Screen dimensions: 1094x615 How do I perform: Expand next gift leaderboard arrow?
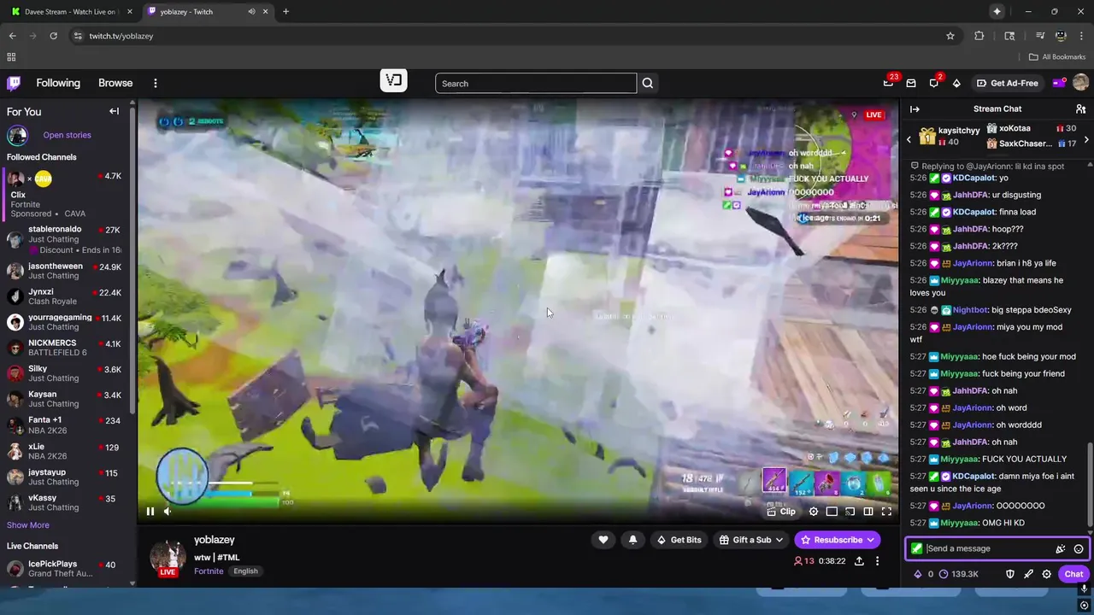coord(1086,139)
